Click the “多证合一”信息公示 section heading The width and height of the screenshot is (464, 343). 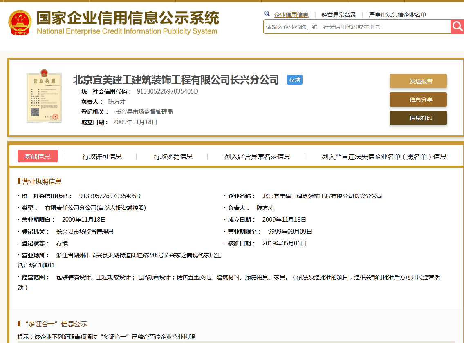[x=56, y=324]
